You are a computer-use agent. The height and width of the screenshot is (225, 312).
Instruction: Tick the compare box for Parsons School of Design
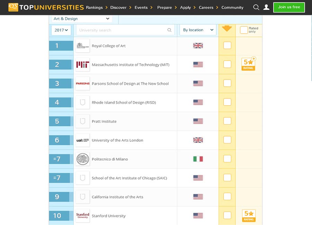227,83
